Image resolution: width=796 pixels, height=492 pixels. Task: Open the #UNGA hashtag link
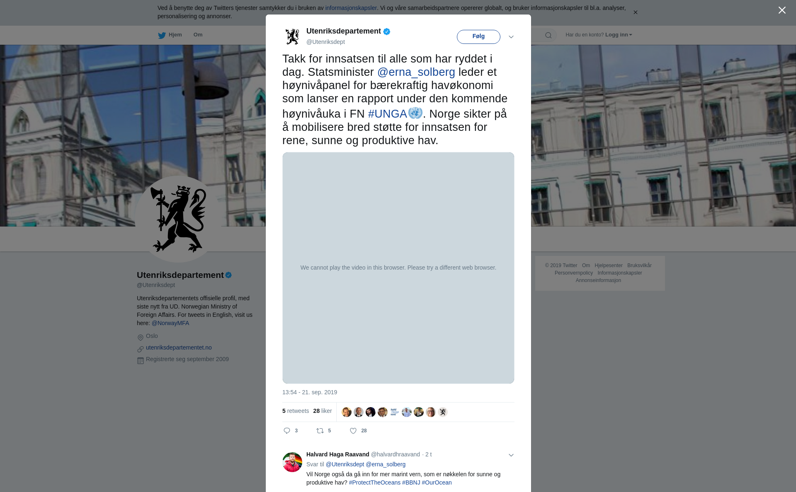click(x=387, y=114)
